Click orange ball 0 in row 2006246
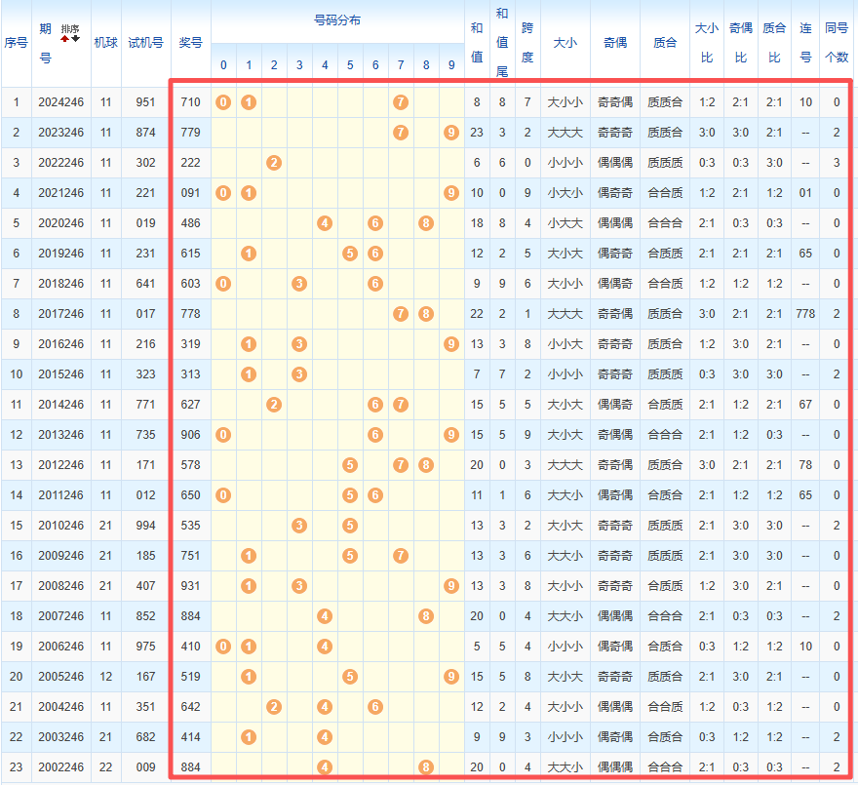 pyautogui.click(x=223, y=646)
